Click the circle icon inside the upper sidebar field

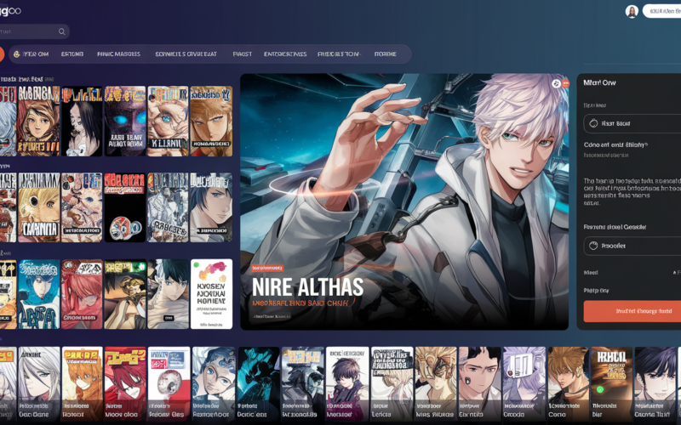pos(593,123)
